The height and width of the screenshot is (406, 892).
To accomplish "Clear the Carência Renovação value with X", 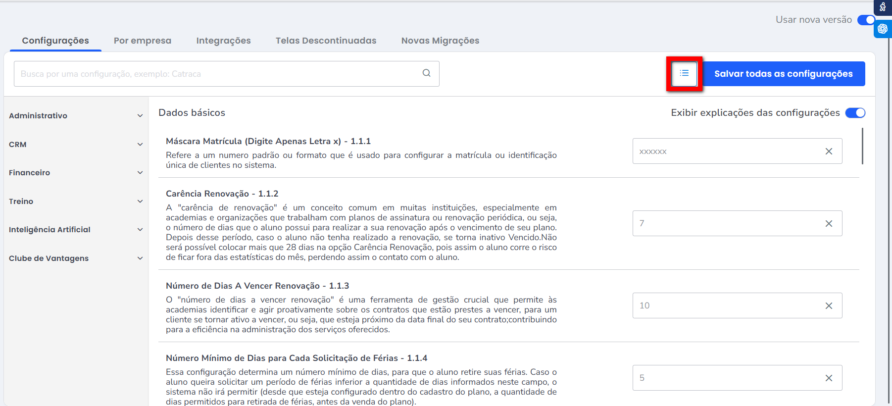I will tap(829, 224).
